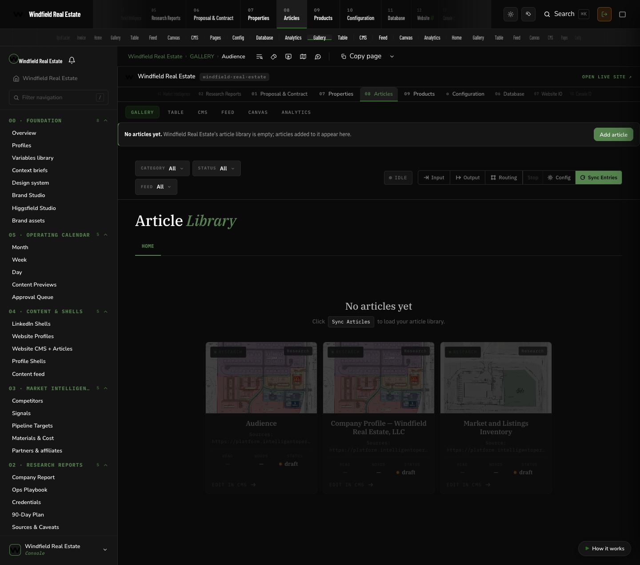Open the Copy page dropdown arrow

392,56
